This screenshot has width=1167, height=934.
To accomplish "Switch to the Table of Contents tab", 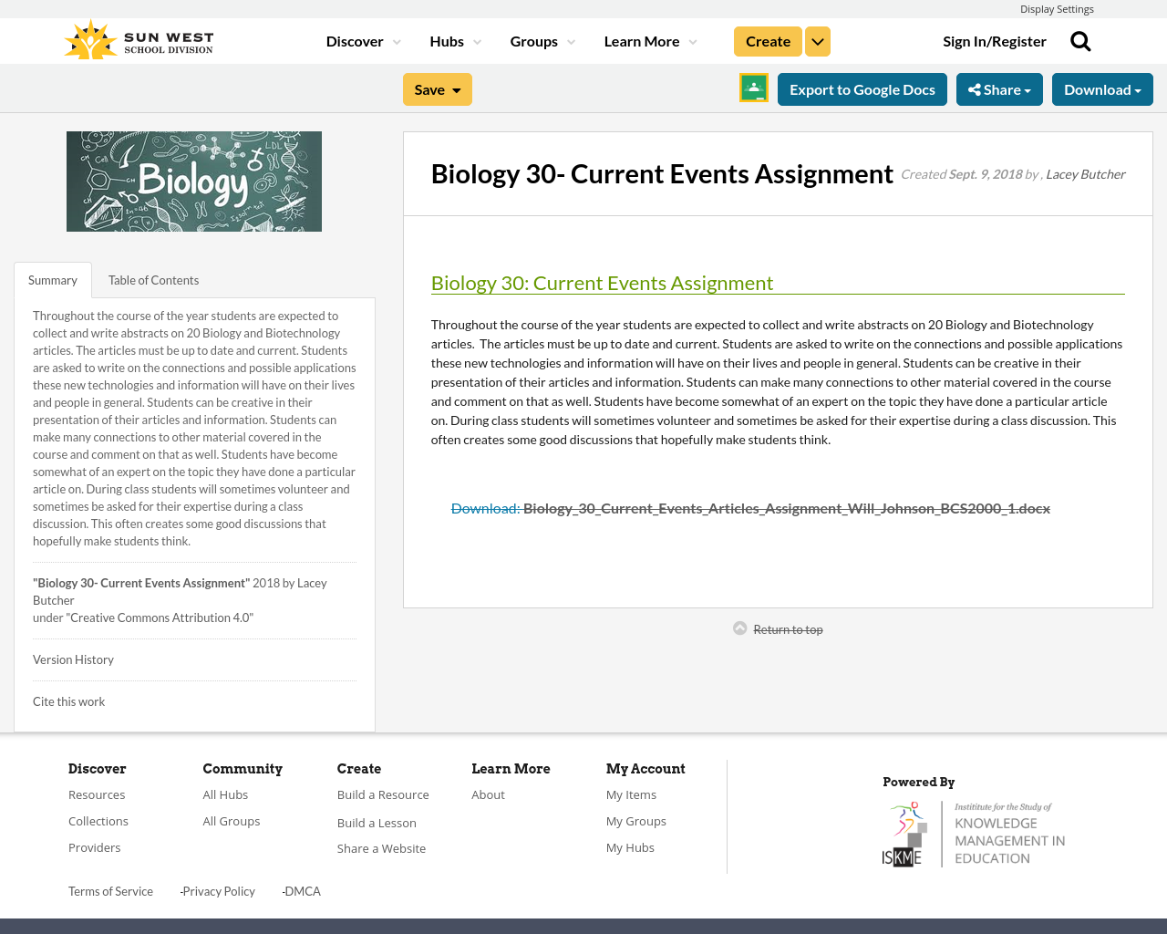I will pyautogui.click(x=153, y=278).
